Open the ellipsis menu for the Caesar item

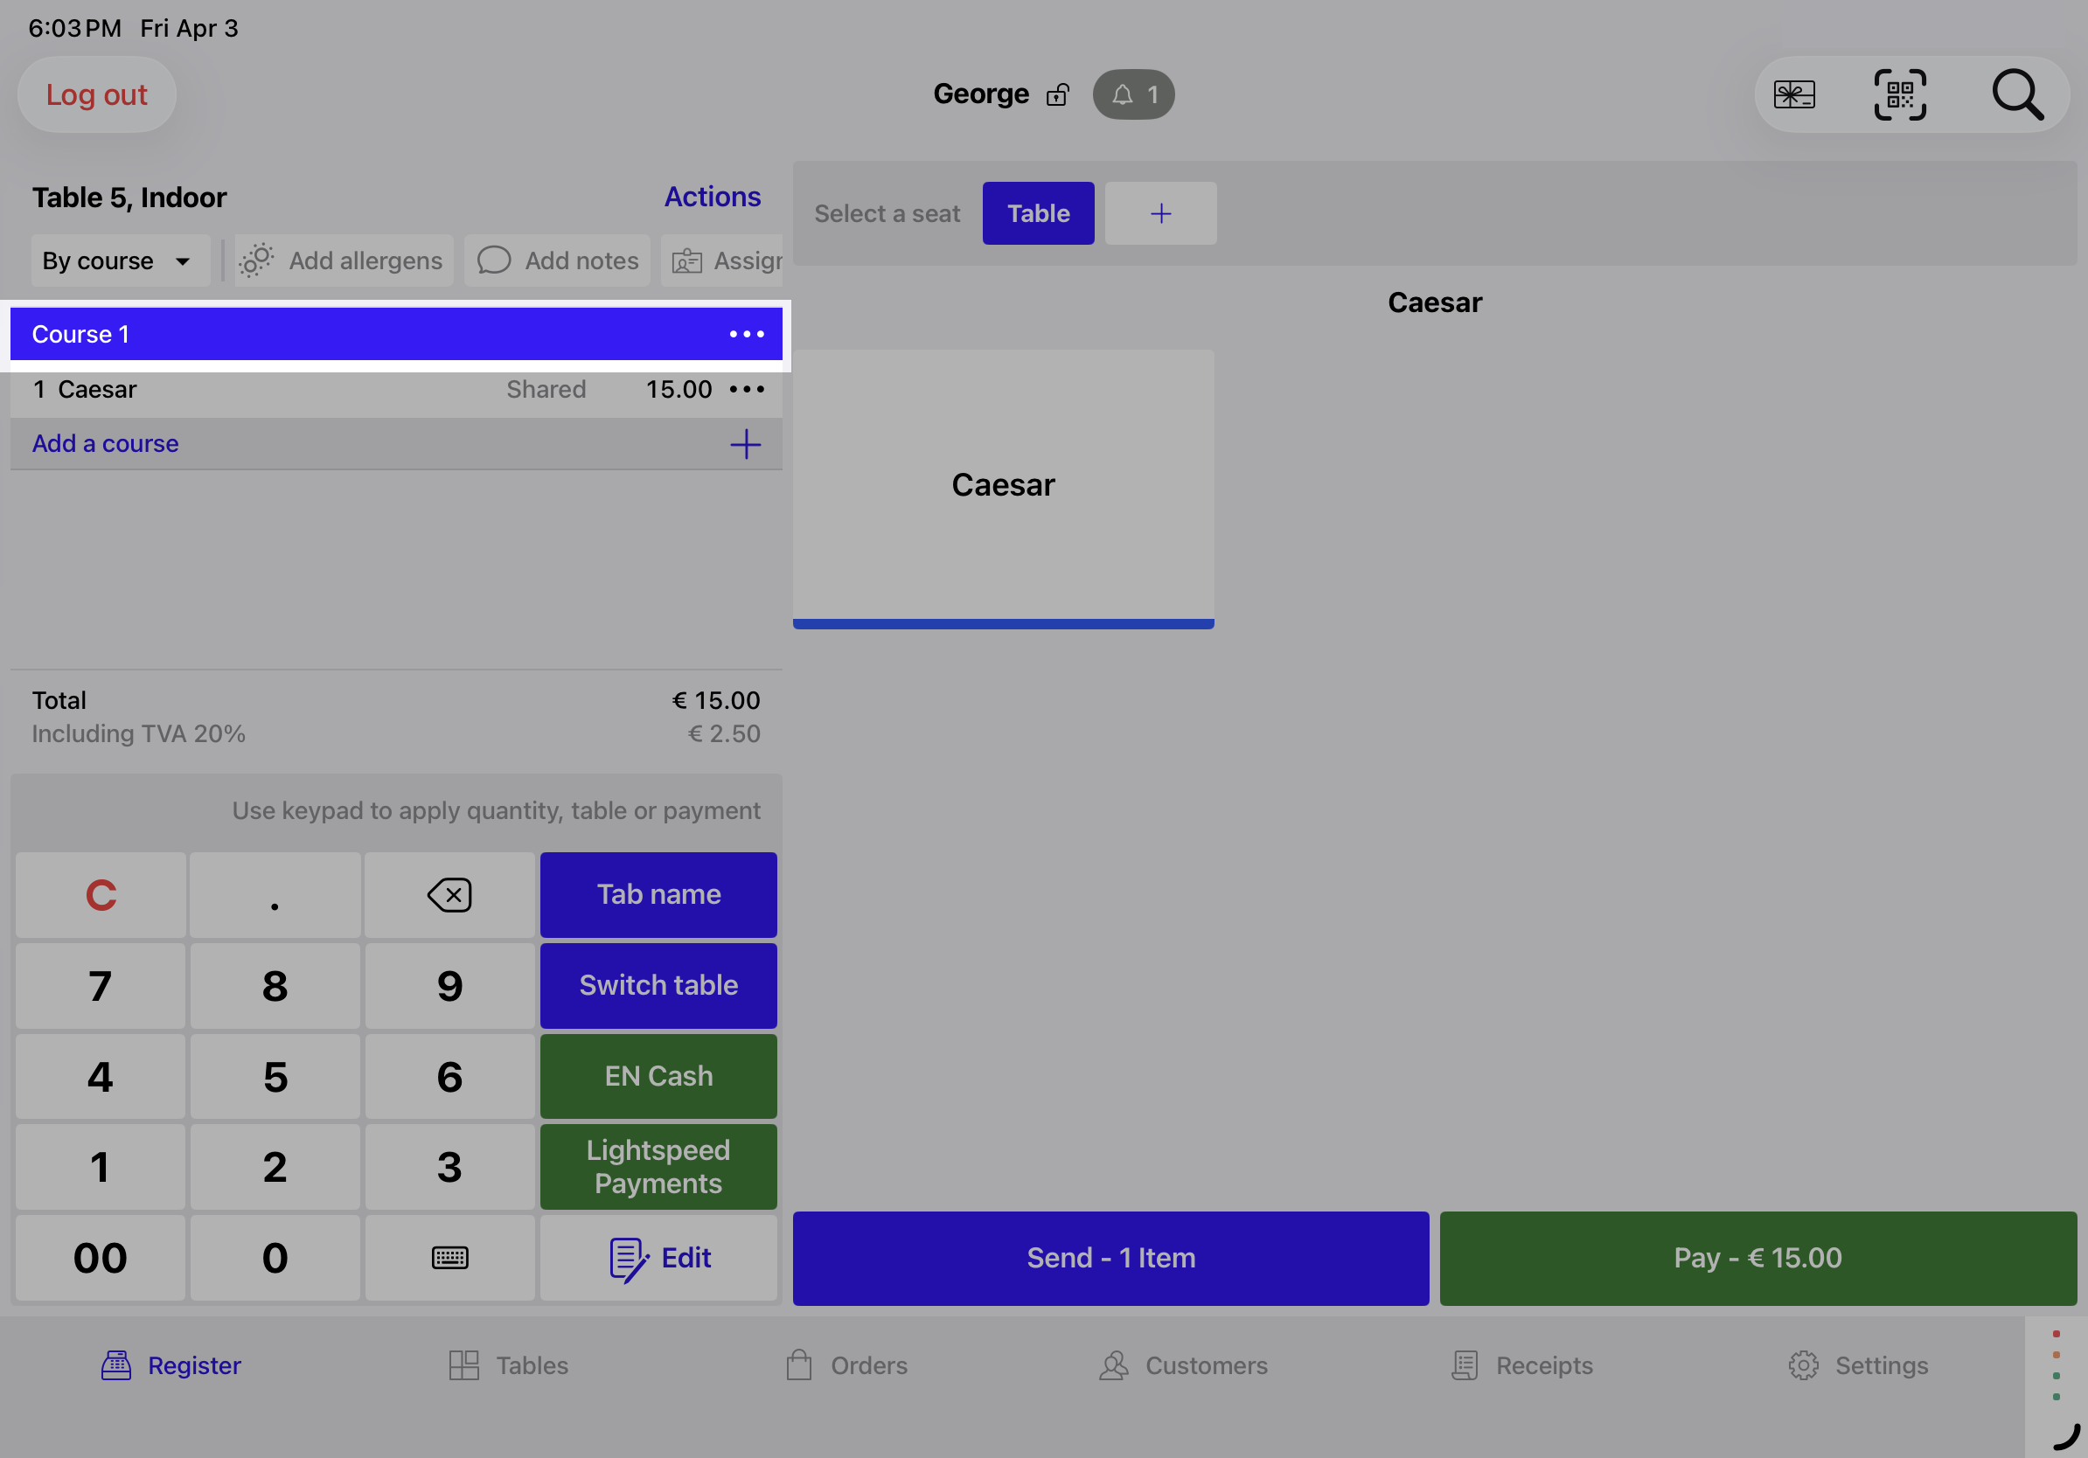746,389
